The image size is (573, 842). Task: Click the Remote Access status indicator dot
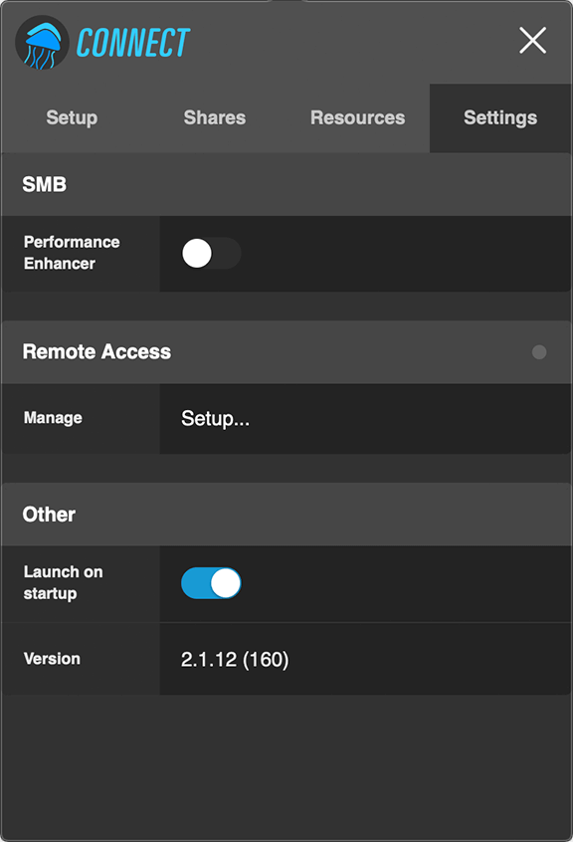pyautogui.click(x=539, y=352)
